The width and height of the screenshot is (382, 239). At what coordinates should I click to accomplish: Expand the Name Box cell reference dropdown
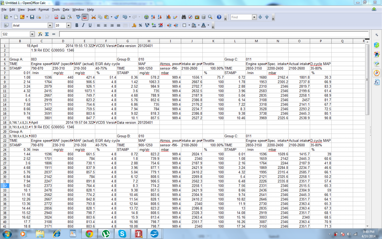[32, 34]
